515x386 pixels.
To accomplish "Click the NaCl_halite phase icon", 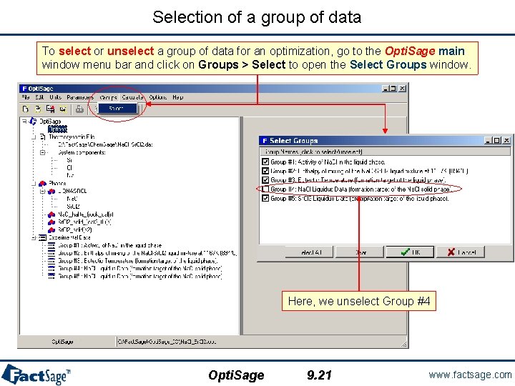I will click(x=51, y=214).
